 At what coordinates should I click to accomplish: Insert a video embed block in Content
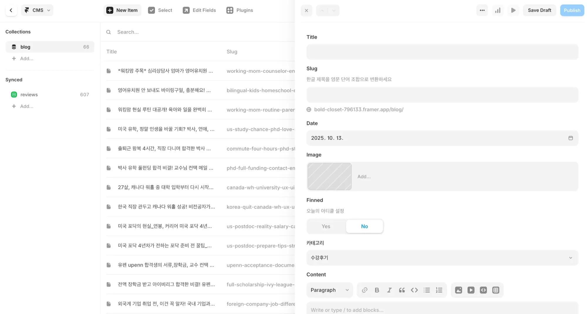click(471, 290)
